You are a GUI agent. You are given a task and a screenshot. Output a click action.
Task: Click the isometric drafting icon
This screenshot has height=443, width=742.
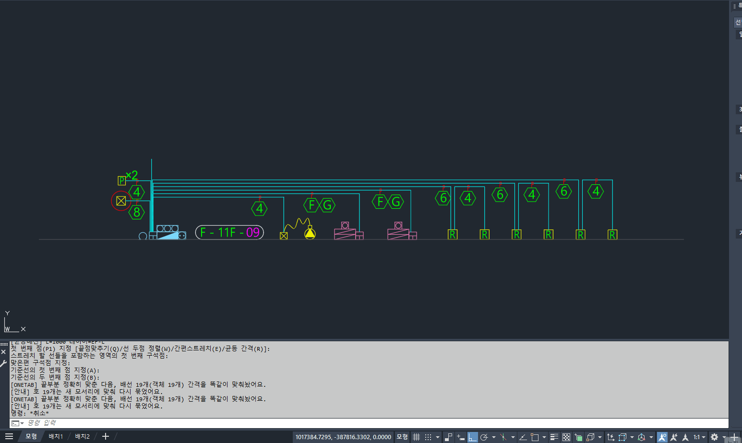[503, 437]
